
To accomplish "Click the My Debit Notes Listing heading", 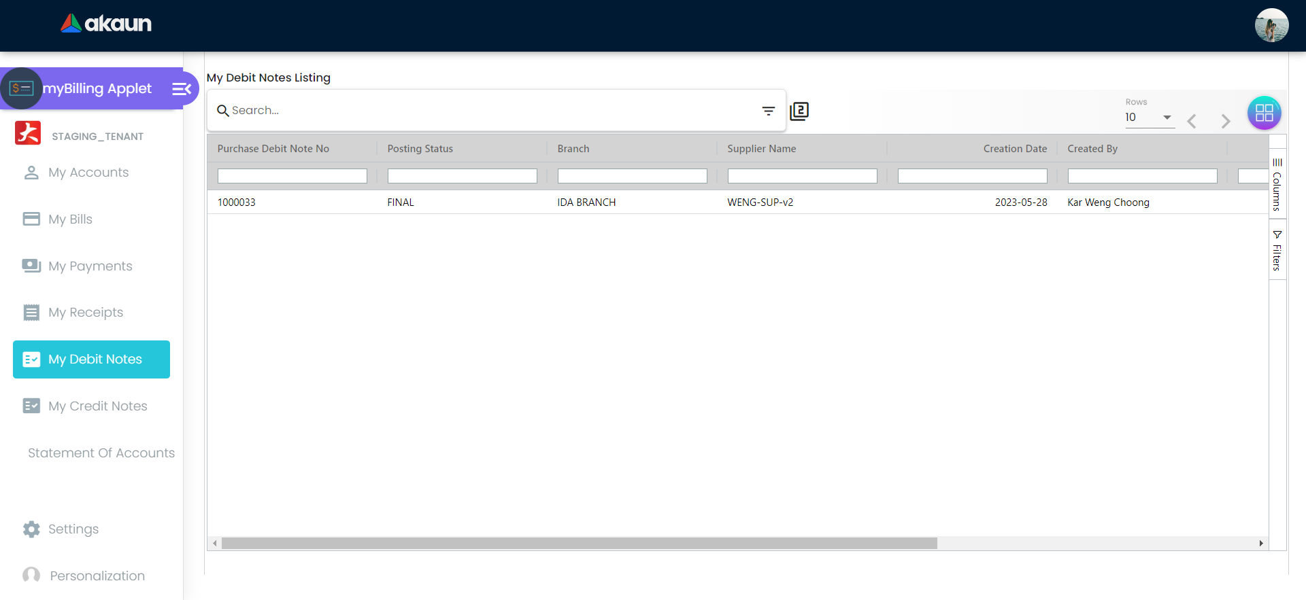I will [x=269, y=77].
